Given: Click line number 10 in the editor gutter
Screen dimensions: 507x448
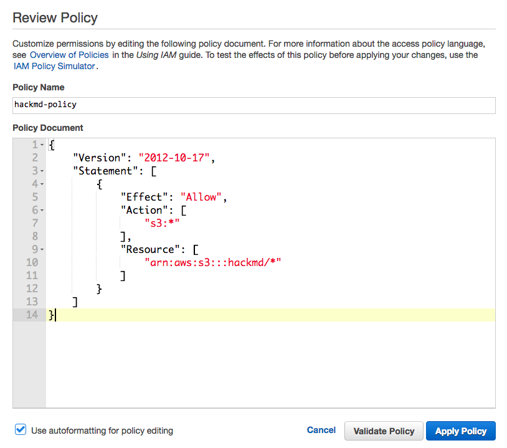Looking at the screenshot, I should tap(32, 262).
